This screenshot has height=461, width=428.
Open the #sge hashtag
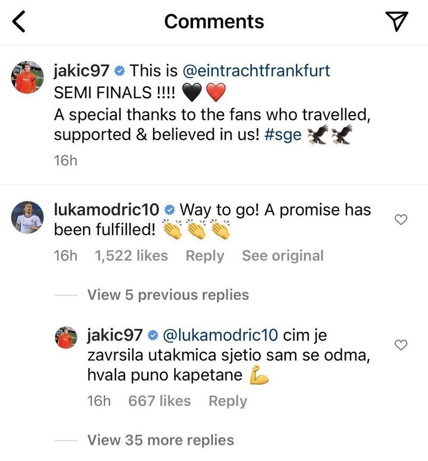click(283, 135)
